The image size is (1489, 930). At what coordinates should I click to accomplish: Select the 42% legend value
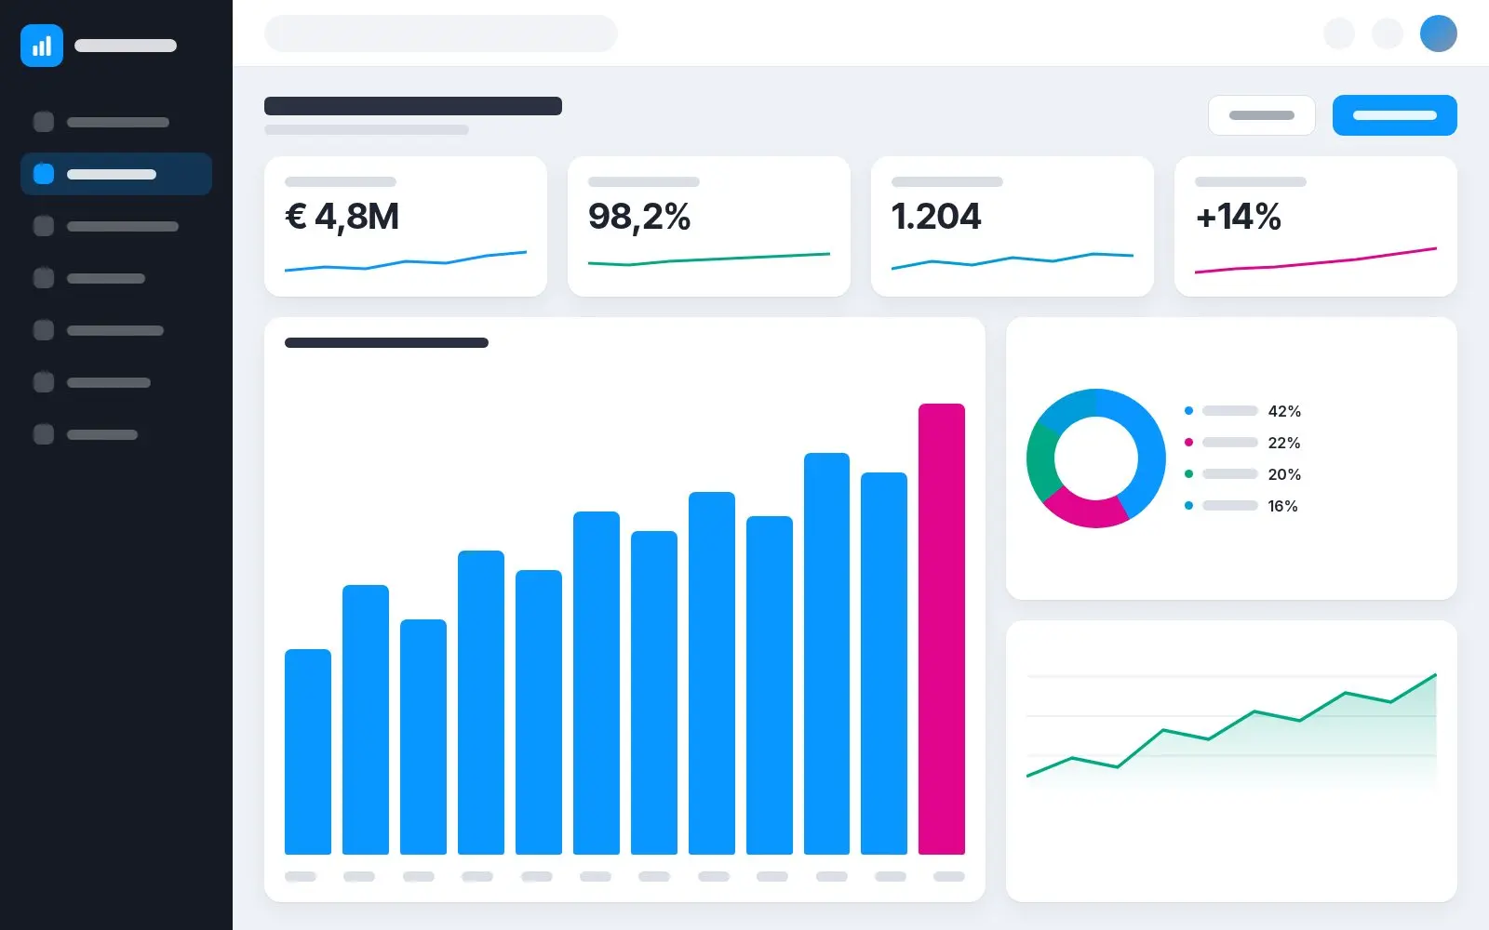[x=1284, y=411]
